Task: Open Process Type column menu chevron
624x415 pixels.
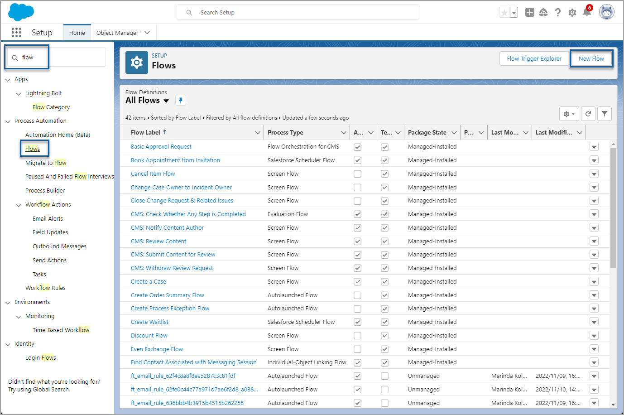Action: (343, 132)
